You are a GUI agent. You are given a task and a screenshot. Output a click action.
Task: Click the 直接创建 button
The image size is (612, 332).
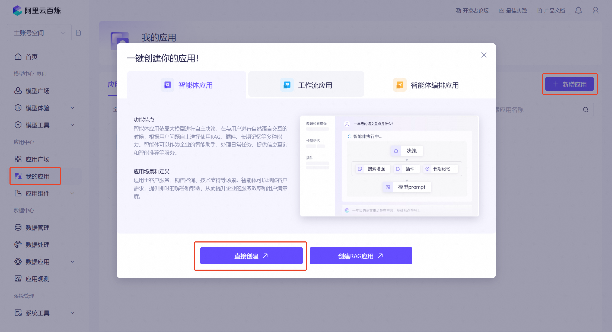pos(251,256)
